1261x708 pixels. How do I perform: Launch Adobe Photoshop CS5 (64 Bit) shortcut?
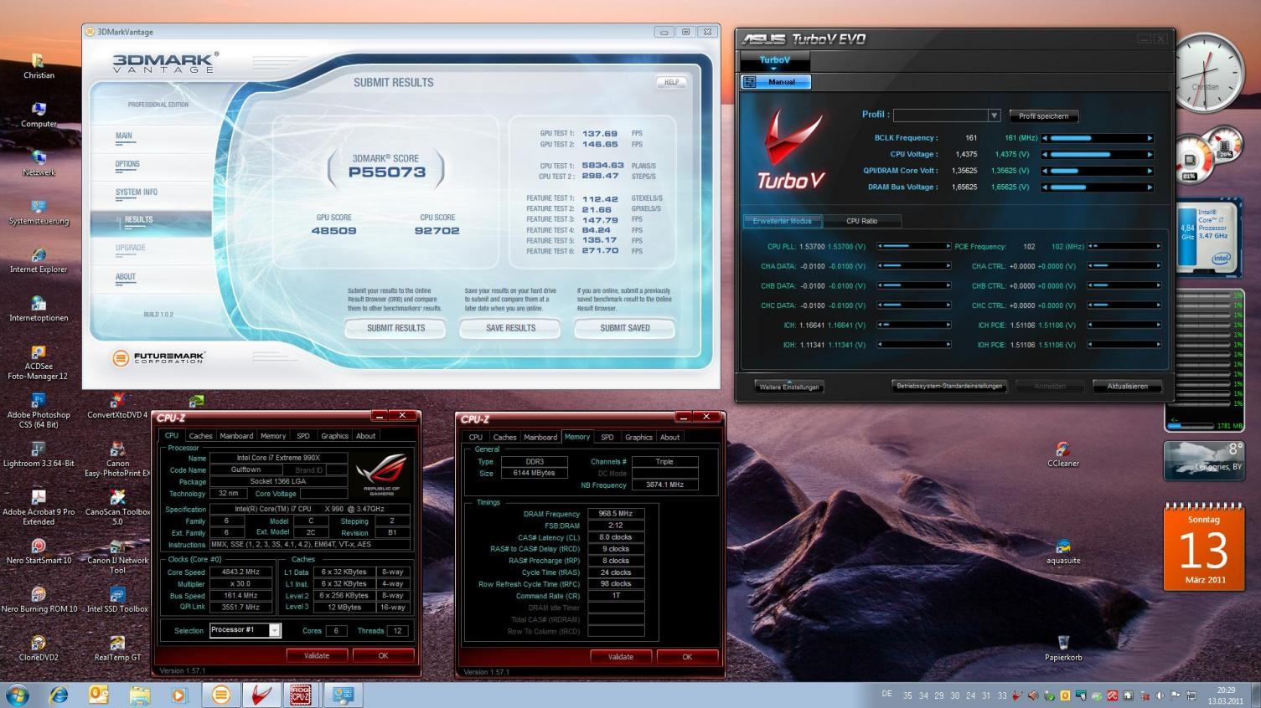click(39, 410)
